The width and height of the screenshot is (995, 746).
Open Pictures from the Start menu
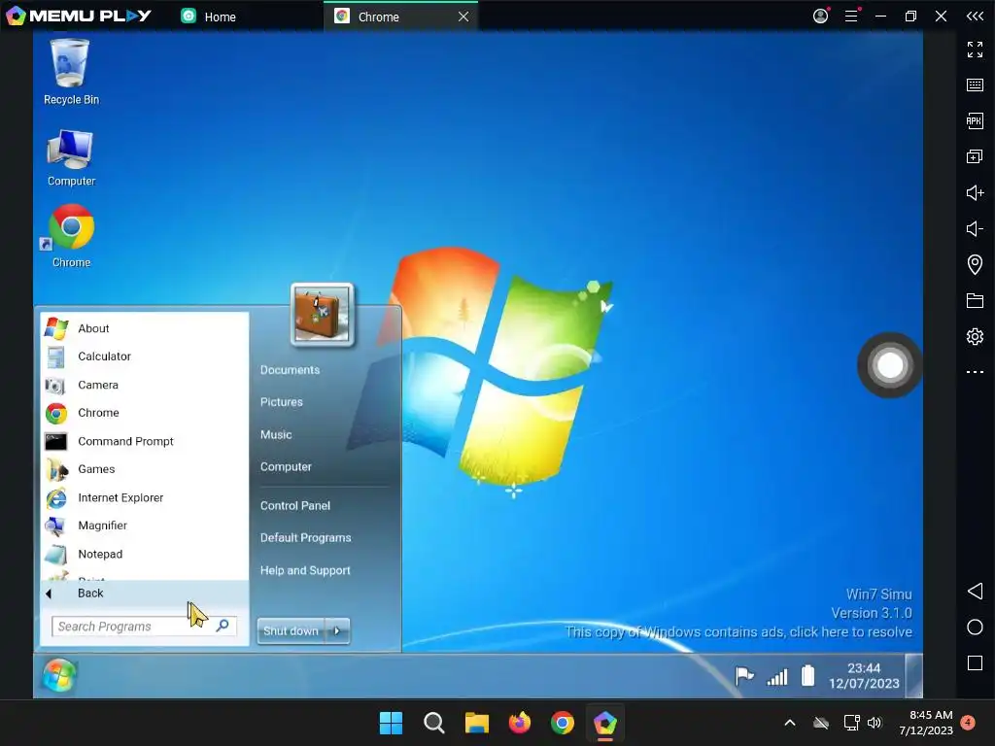tap(282, 402)
